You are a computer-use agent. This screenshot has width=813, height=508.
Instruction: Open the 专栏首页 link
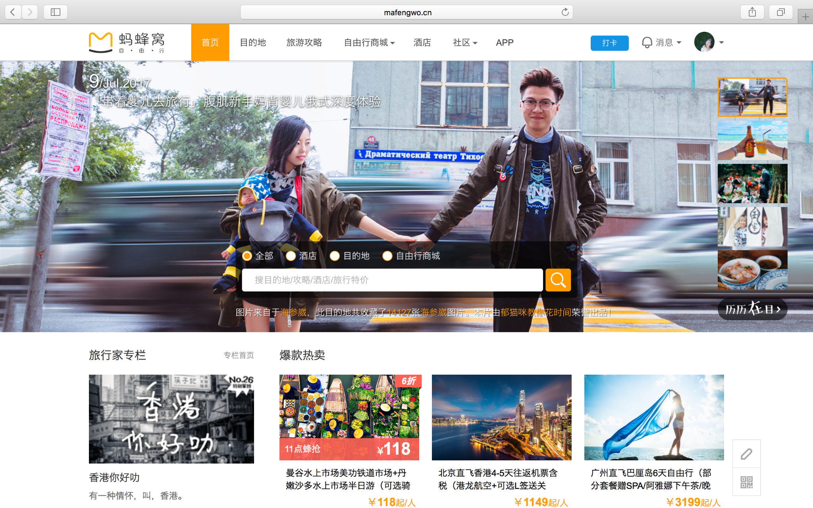239,355
